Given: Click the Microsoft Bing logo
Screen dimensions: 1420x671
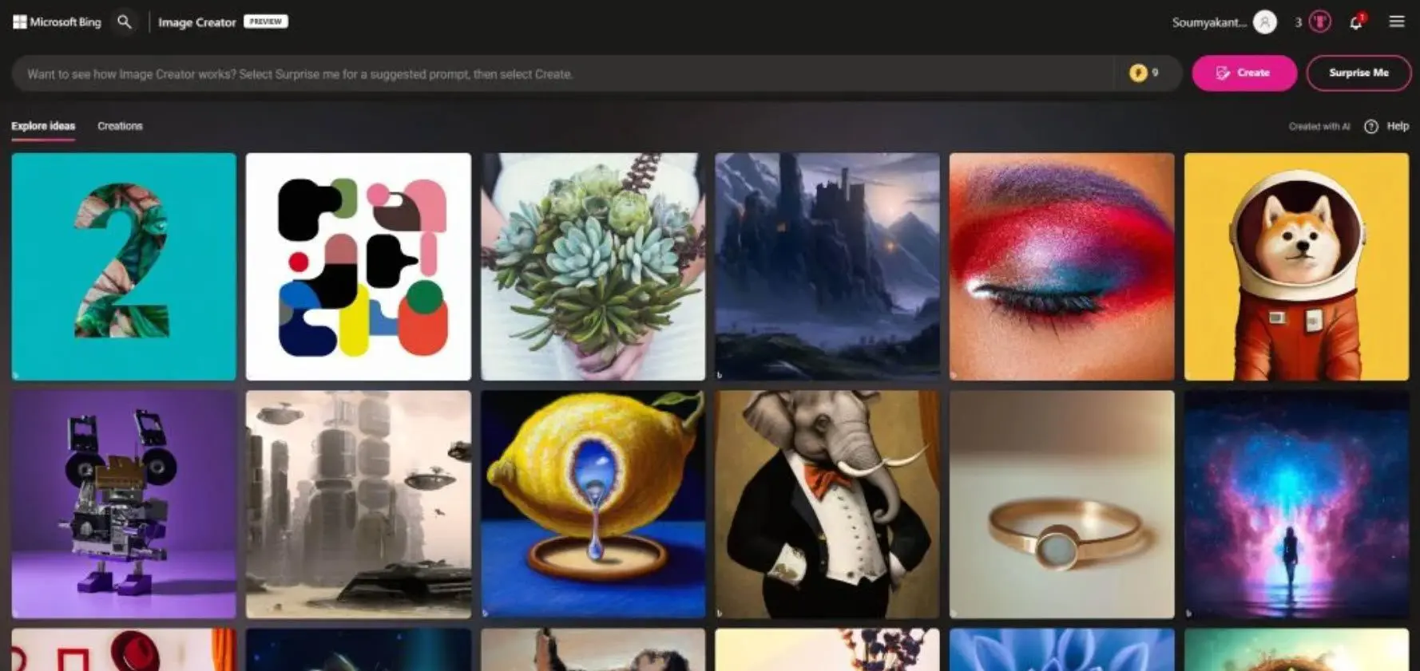Looking at the screenshot, I should 58,22.
